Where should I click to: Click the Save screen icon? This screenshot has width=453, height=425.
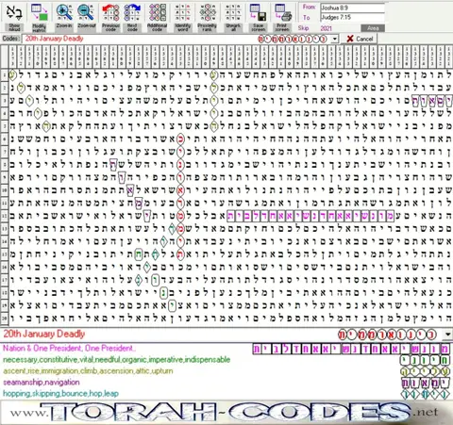(x=258, y=17)
